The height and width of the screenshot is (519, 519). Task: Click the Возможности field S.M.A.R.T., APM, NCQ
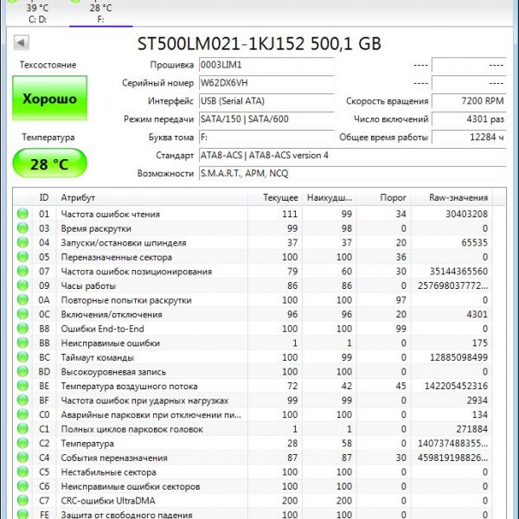[353, 174]
